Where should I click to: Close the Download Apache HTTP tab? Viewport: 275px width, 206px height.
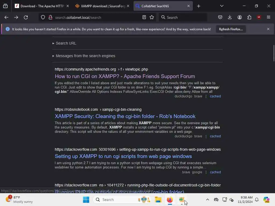pos(68,6)
